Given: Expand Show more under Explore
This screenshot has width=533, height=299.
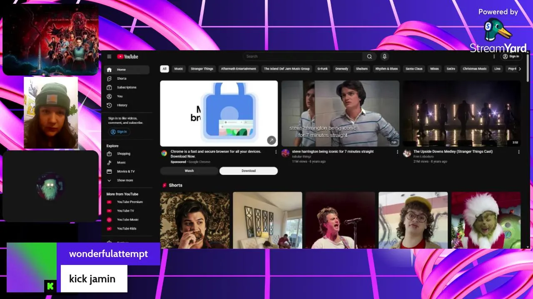Looking at the screenshot, I should [x=127, y=180].
